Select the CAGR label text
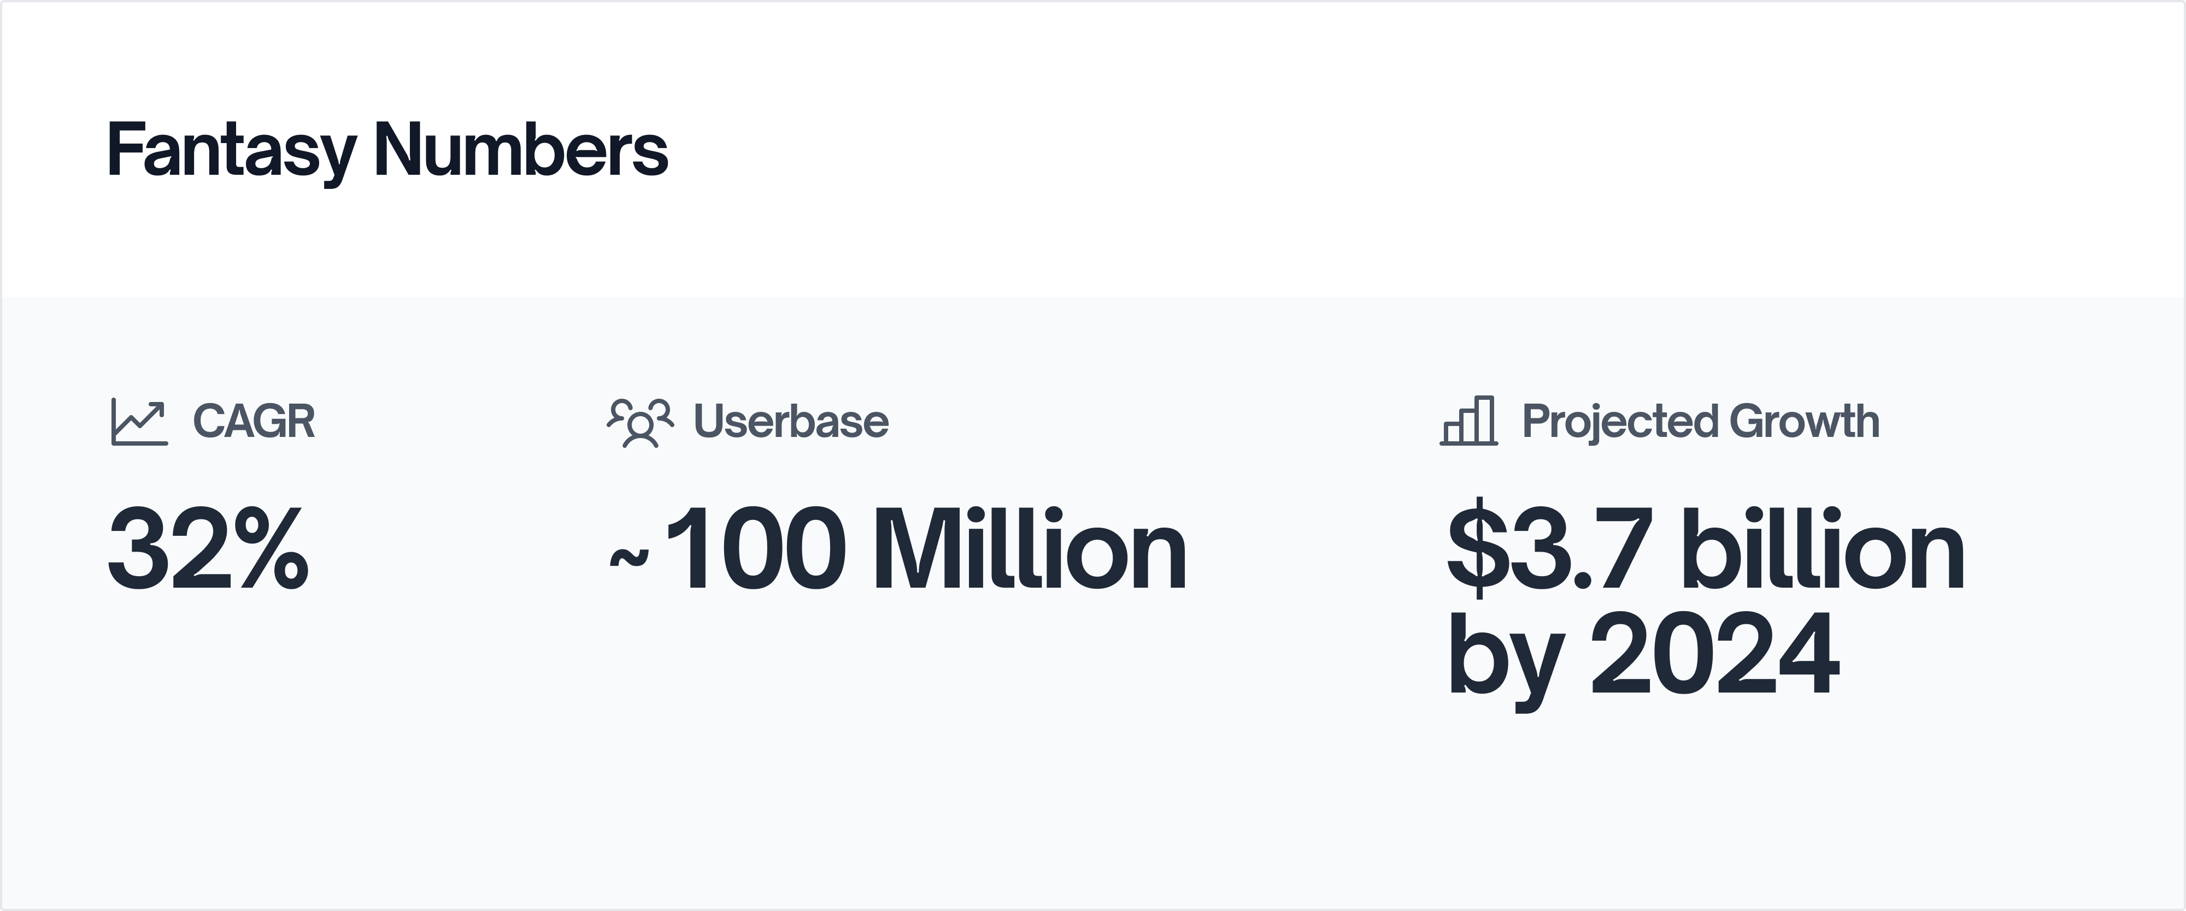The height and width of the screenshot is (911, 2186). click(254, 422)
